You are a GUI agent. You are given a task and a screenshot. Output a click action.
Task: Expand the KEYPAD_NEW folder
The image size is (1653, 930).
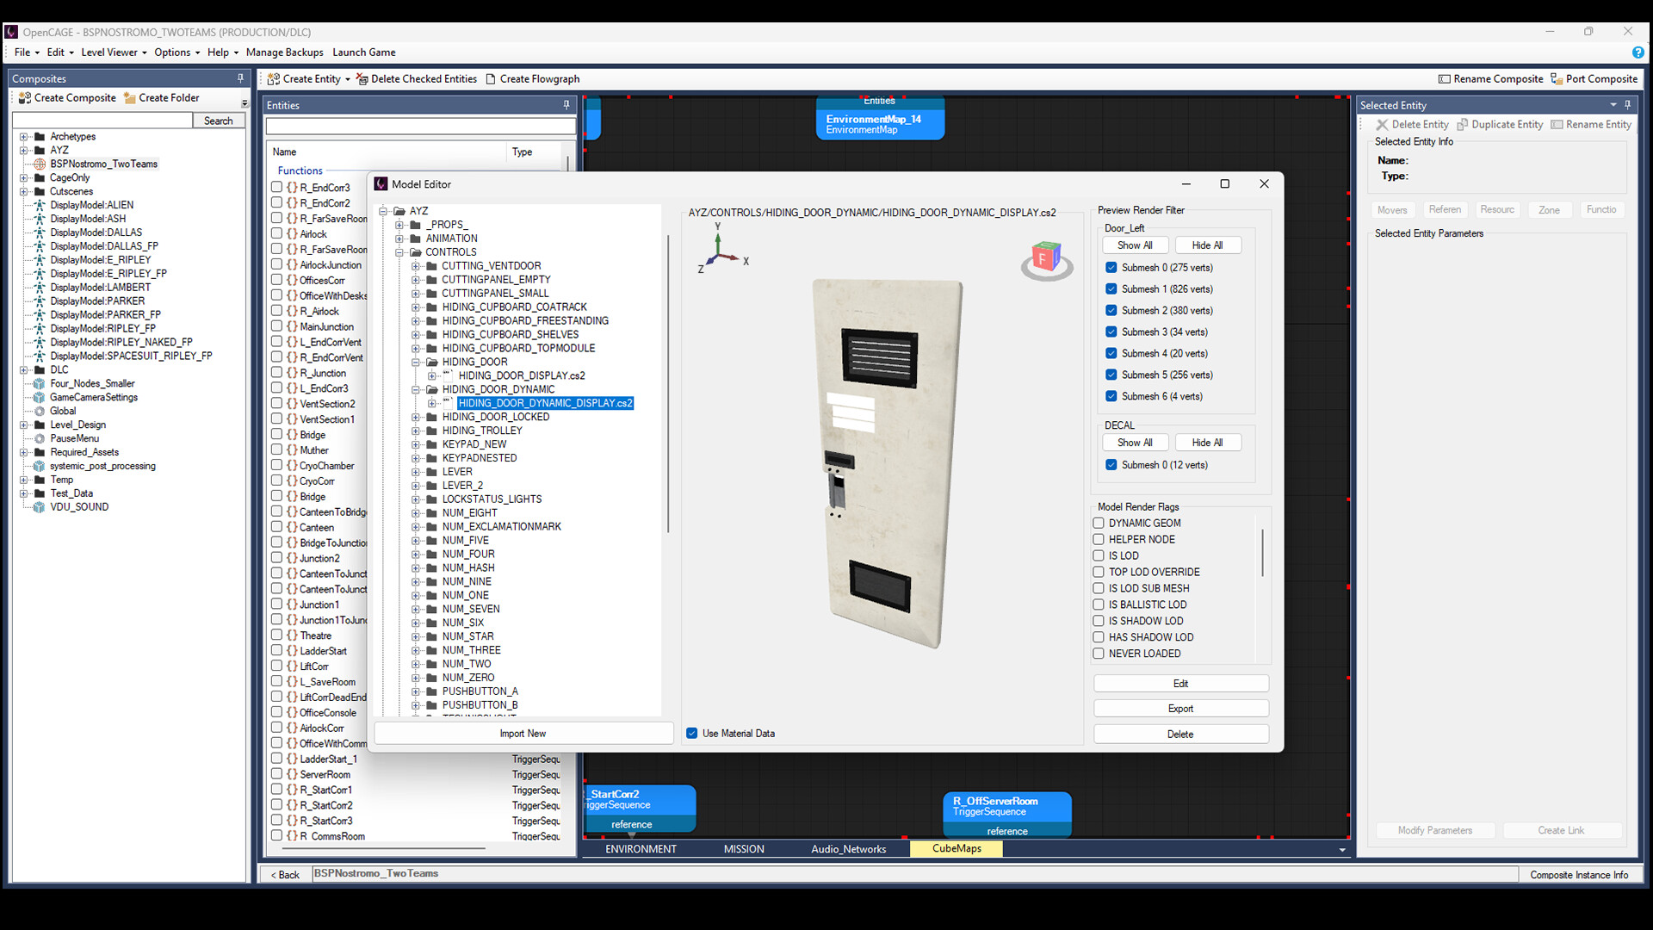coord(416,445)
